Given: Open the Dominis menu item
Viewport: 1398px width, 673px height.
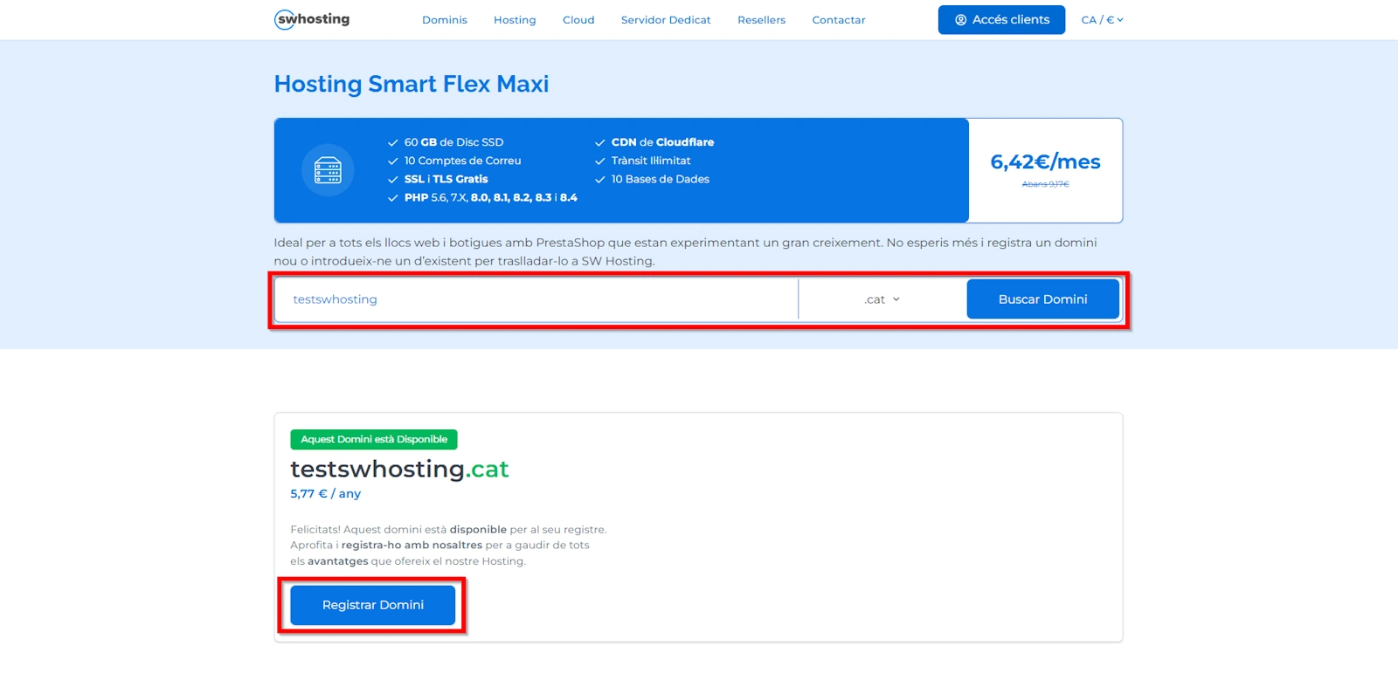Looking at the screenshot, I should pyautogui.click(x=445, y=20).
